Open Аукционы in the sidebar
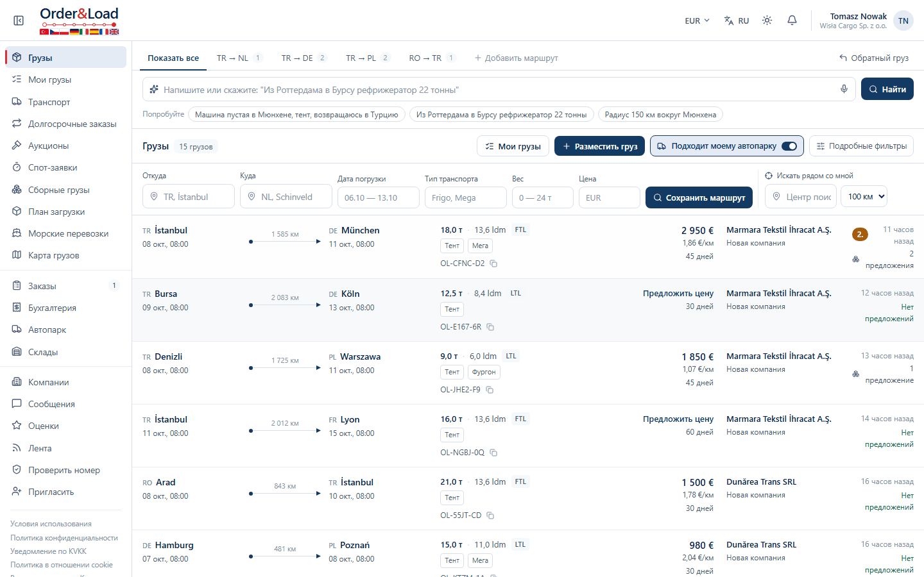The image size is (924, 577). click(x=65, y=146)
